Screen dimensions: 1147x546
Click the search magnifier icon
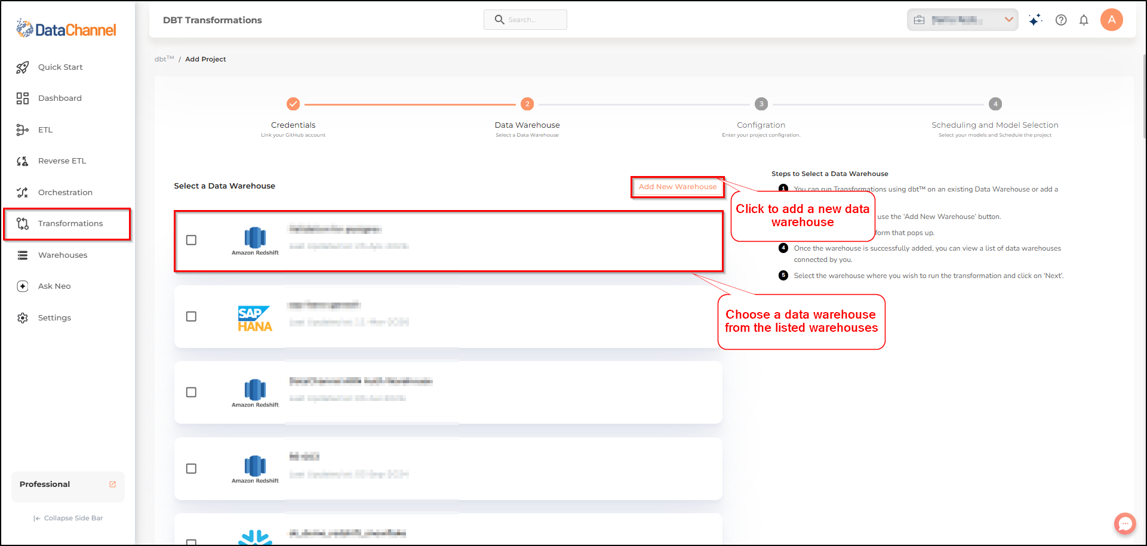500,20
